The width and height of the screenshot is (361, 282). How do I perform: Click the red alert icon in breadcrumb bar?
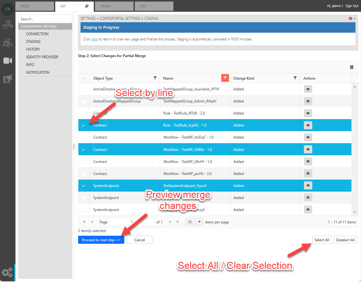tap(351, 19)
